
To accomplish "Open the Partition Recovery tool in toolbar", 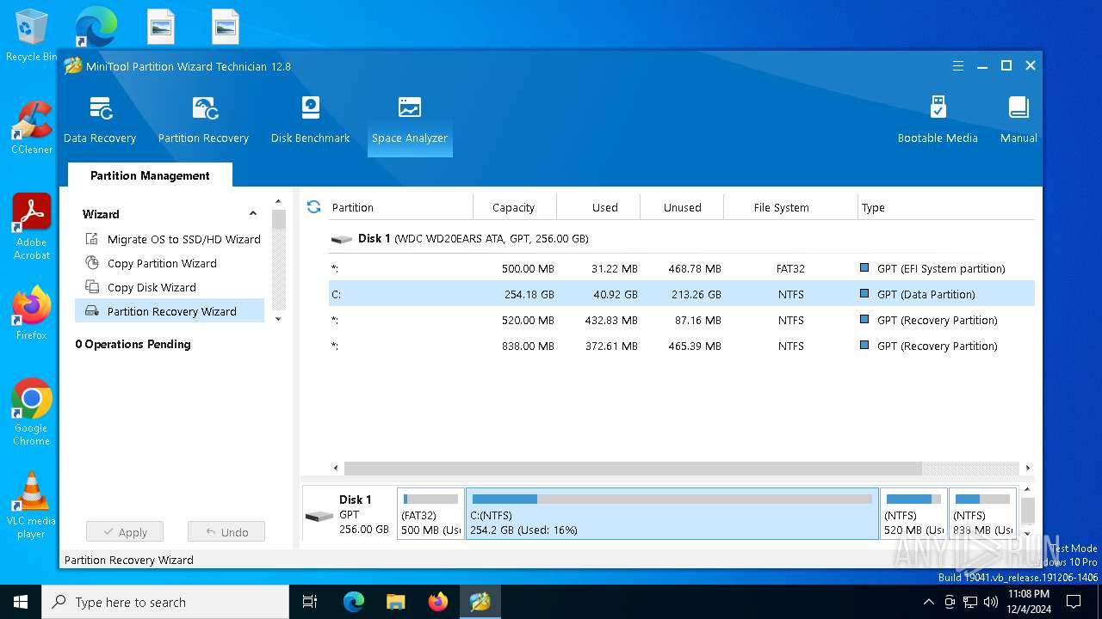I will 203,120.
